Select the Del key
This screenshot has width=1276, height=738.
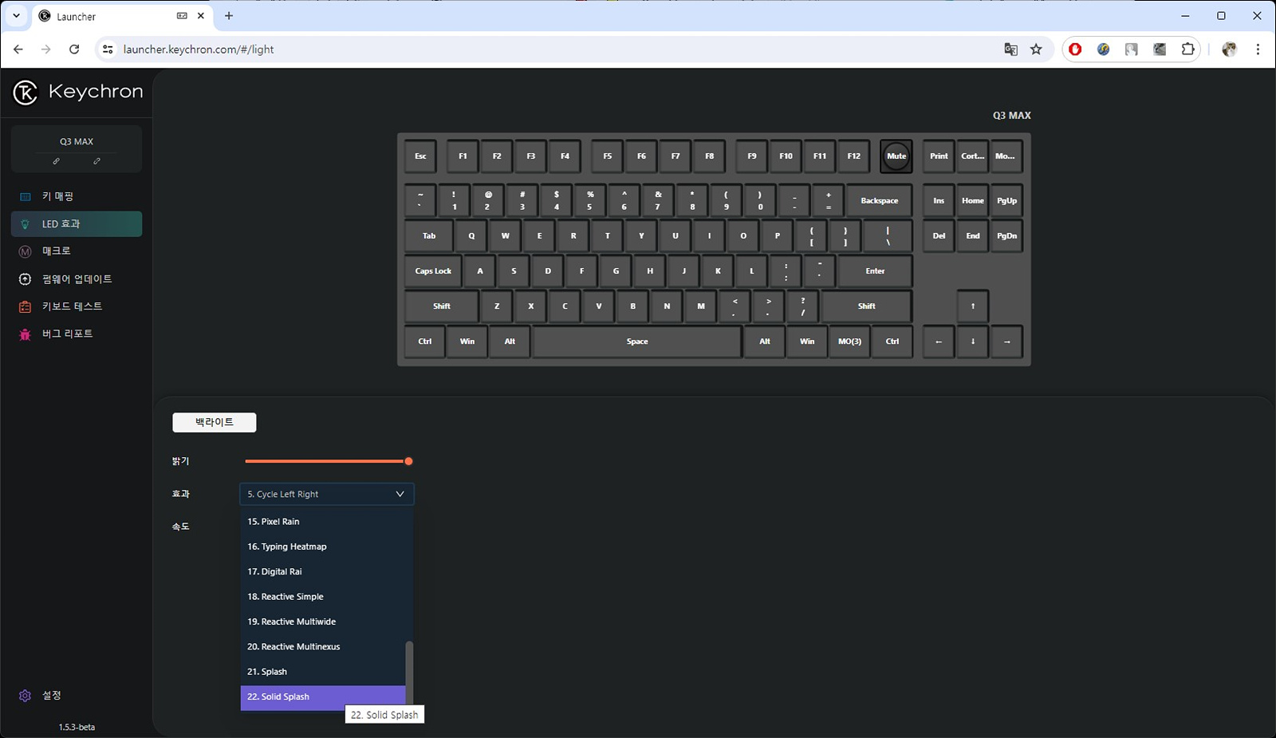pos(939,236)
